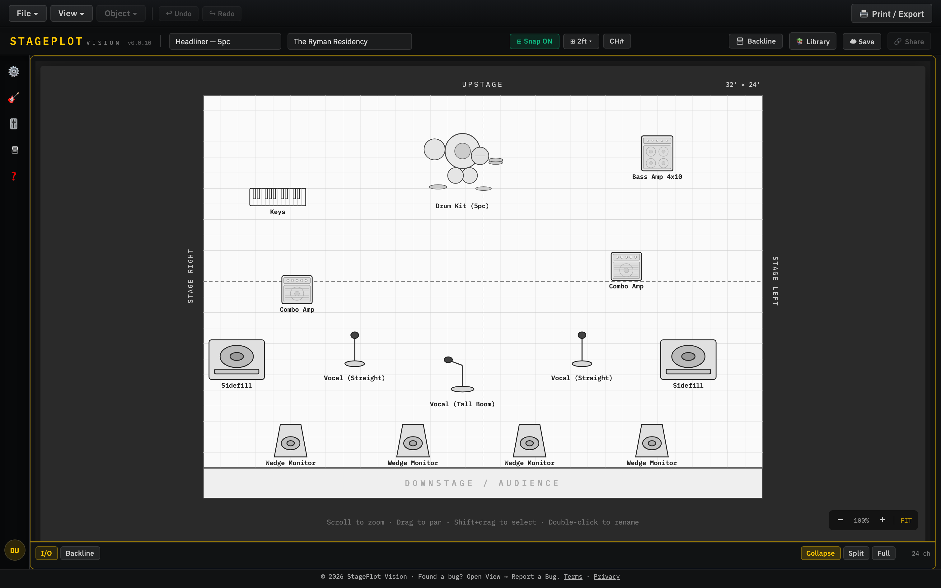Open the guitar instruments panel icon

click(x=14, y=98)
